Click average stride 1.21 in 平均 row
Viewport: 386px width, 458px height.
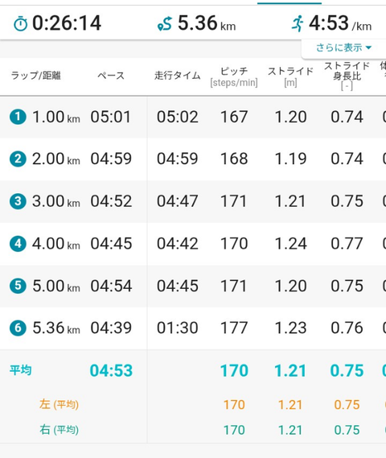tap(290, 370)
